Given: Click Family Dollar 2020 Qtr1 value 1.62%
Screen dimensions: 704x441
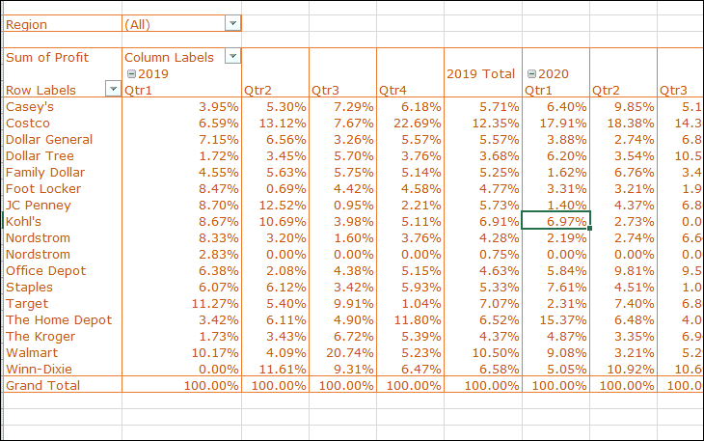Looking at the screenshot, I should (x=555, y=173).
